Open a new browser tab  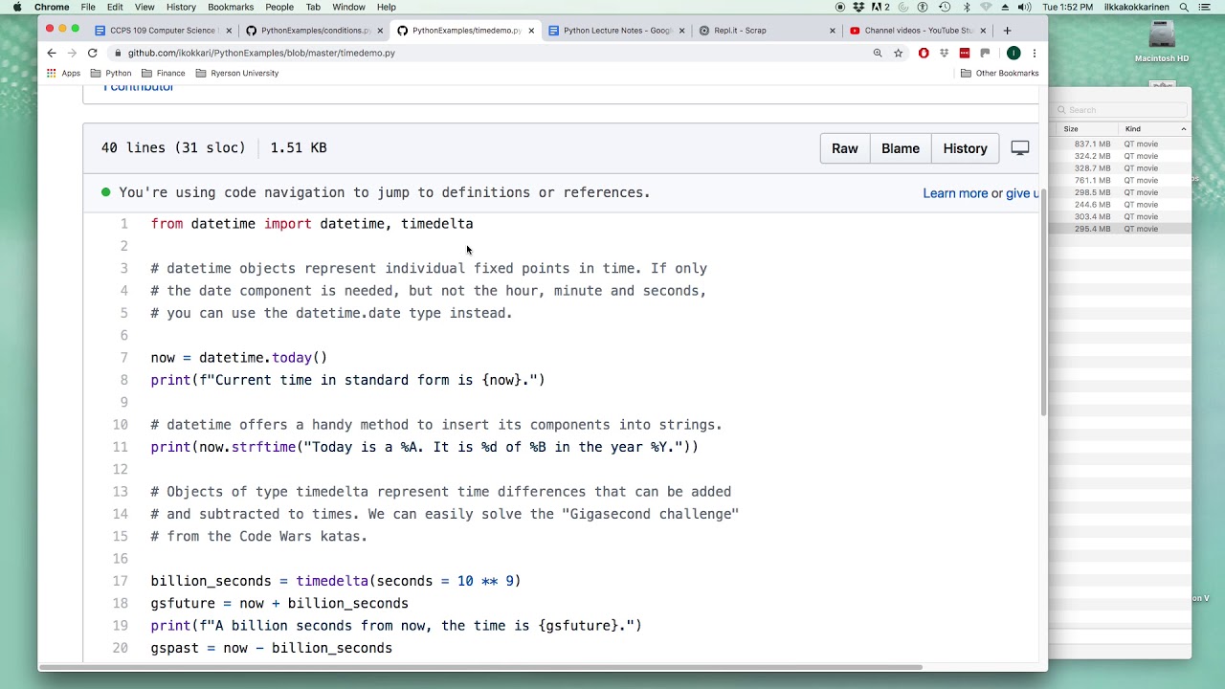(1007, 31)
